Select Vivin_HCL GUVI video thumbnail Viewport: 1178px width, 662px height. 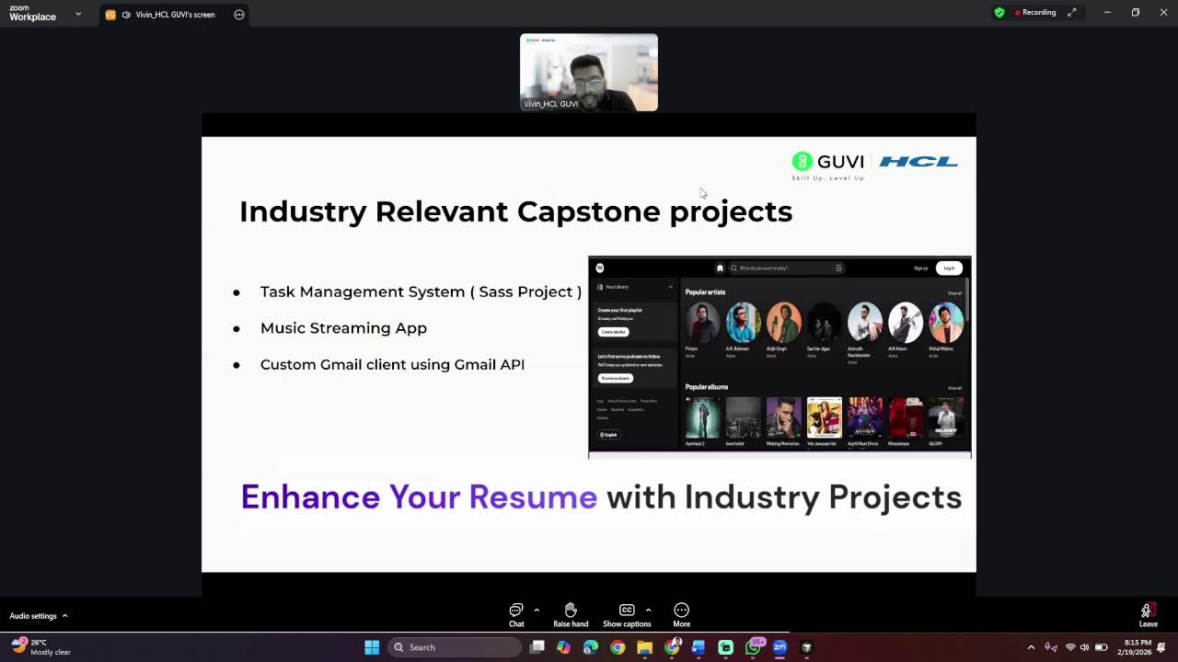(x=589, y=73)
